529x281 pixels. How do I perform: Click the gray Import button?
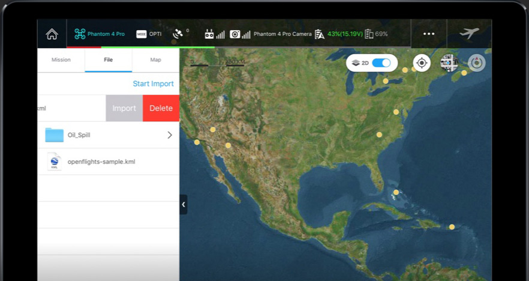pos(124,108)
